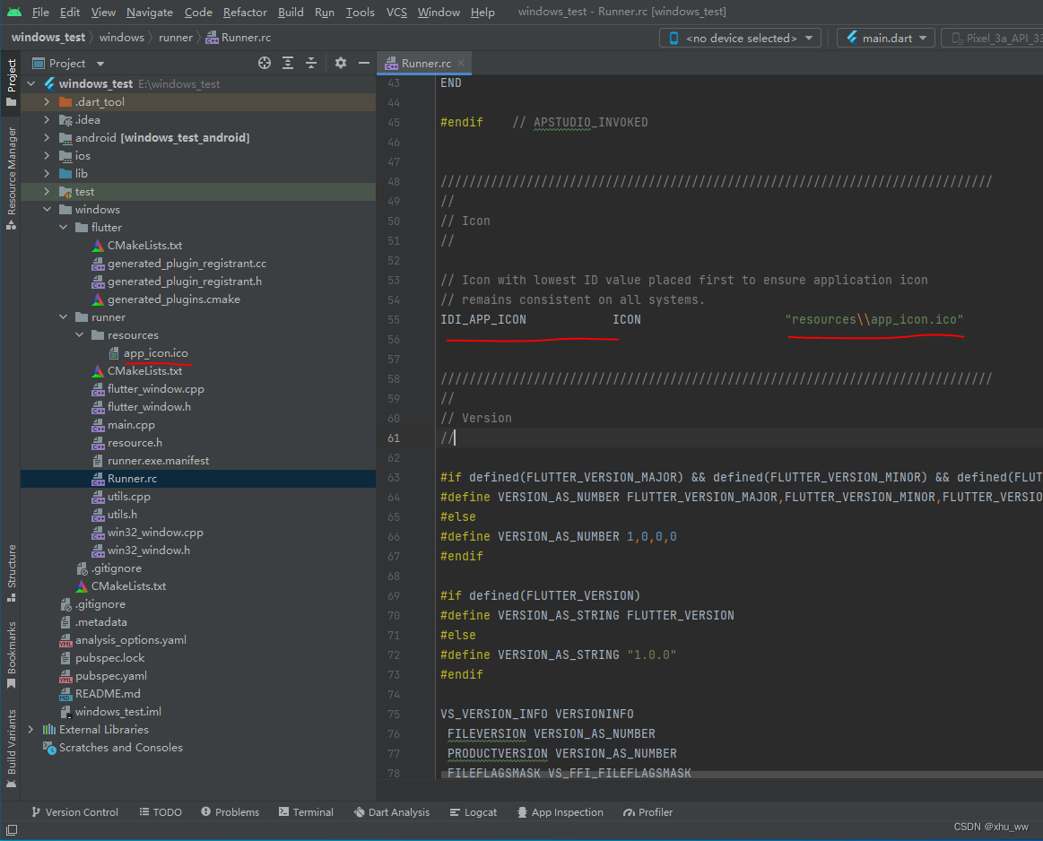Image resolution: width=1043 pixels, height=841 pixels.
Task: Expand the android folder in project tree
Action: coord(47,138)
